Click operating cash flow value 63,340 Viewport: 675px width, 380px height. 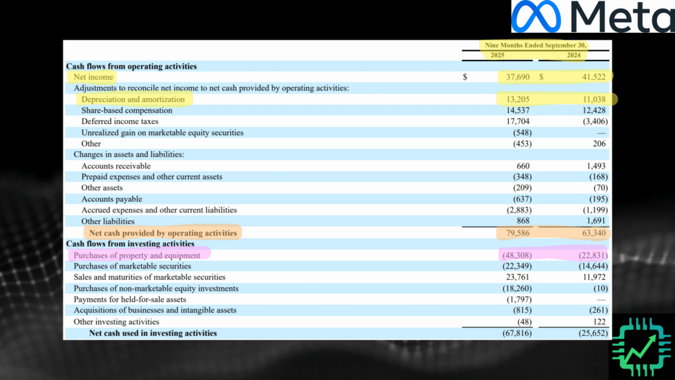594,233
